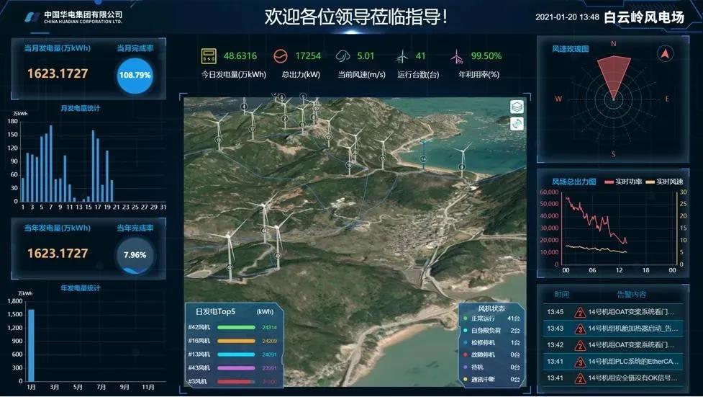Toggle the 实时风速 legend series
The image size is (703, 397).
pos(664,182)
